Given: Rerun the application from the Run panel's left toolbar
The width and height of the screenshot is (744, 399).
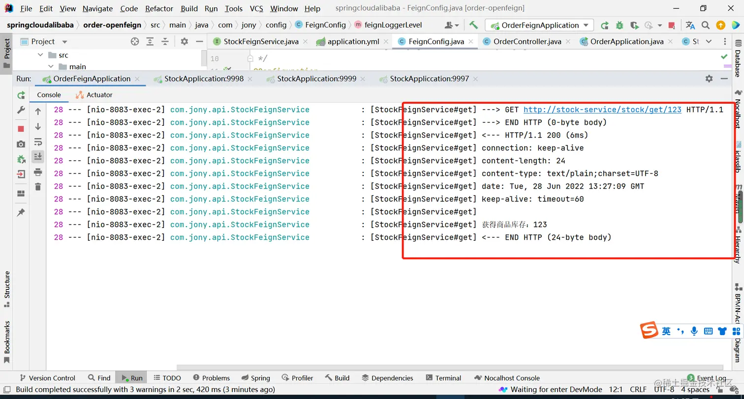Looking at the screenshot, I should click(21, 95).
